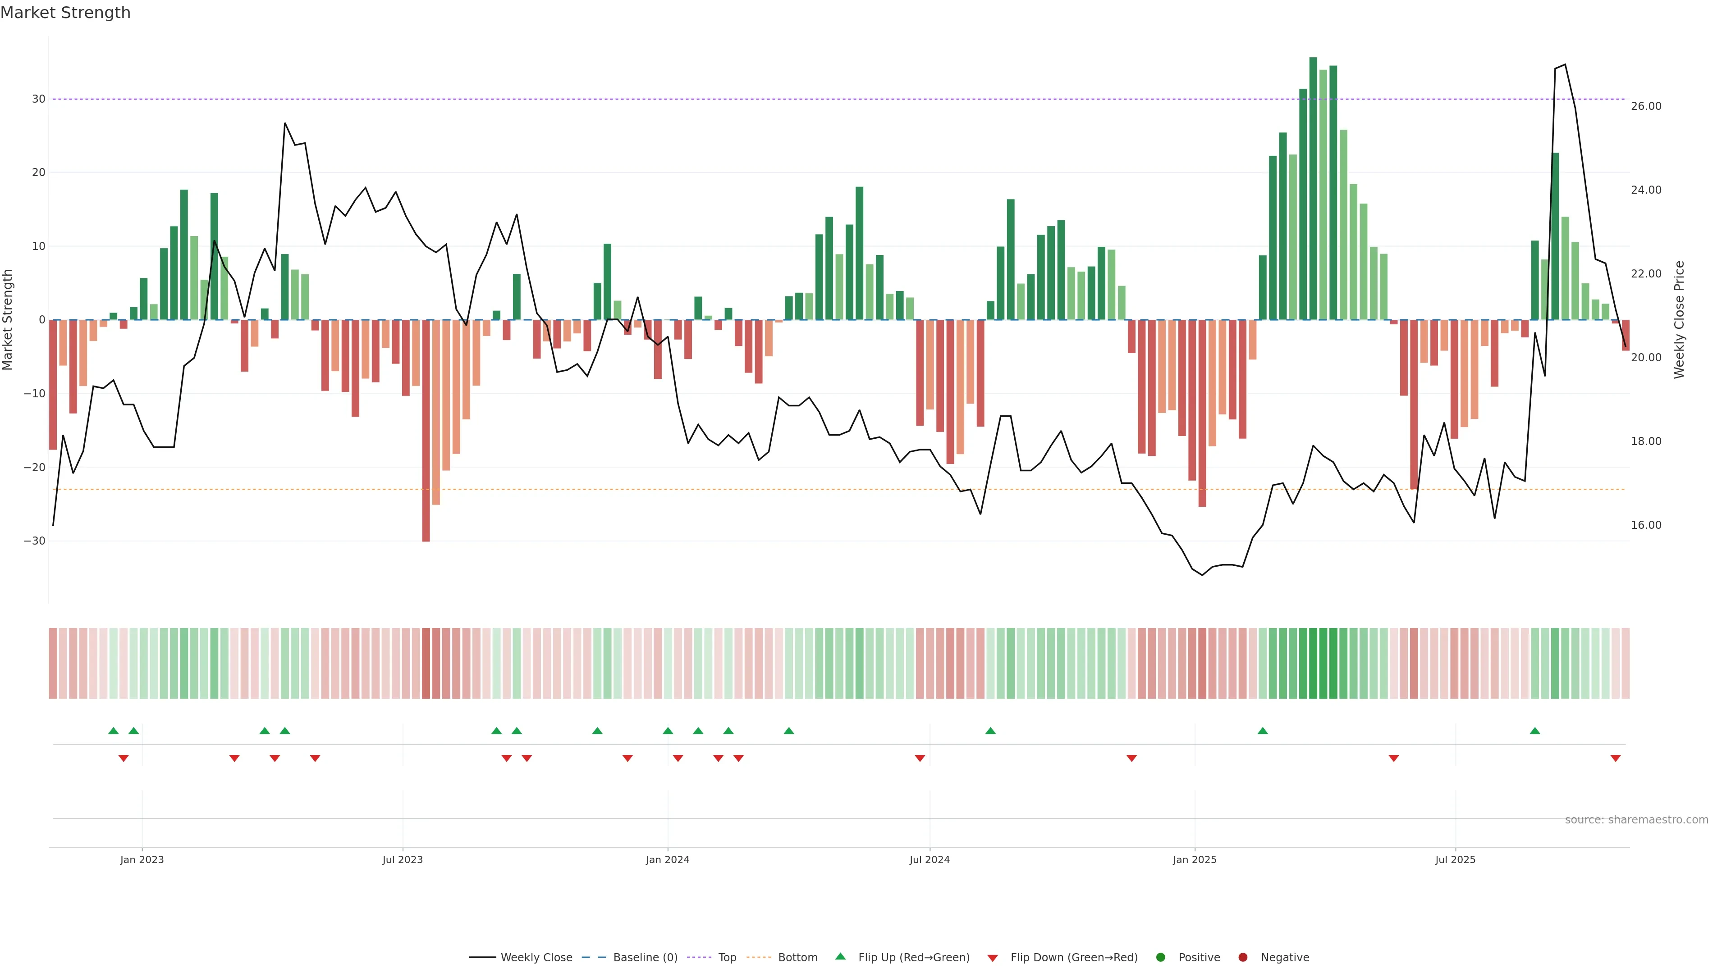Click the Jul 2025 x-axis label
The height and width of the screenshot is (973, 1731).
1455,859
